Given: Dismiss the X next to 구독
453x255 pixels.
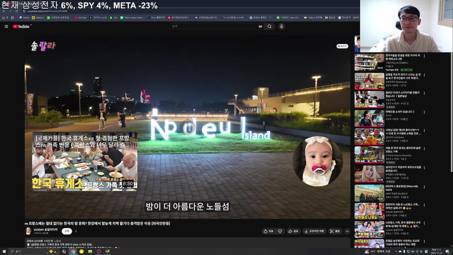Looking at the screenshot, I should [x=76, y=231].
